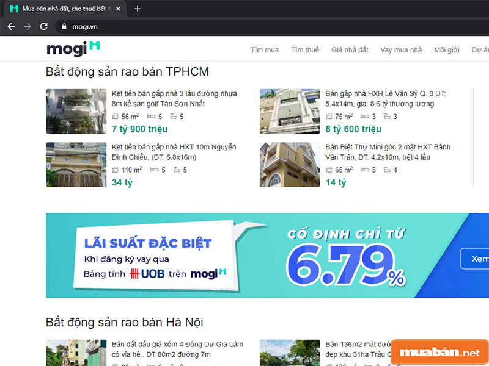Click the padlock site security icon
Screen dimensions: 489x366
point(64,26)
